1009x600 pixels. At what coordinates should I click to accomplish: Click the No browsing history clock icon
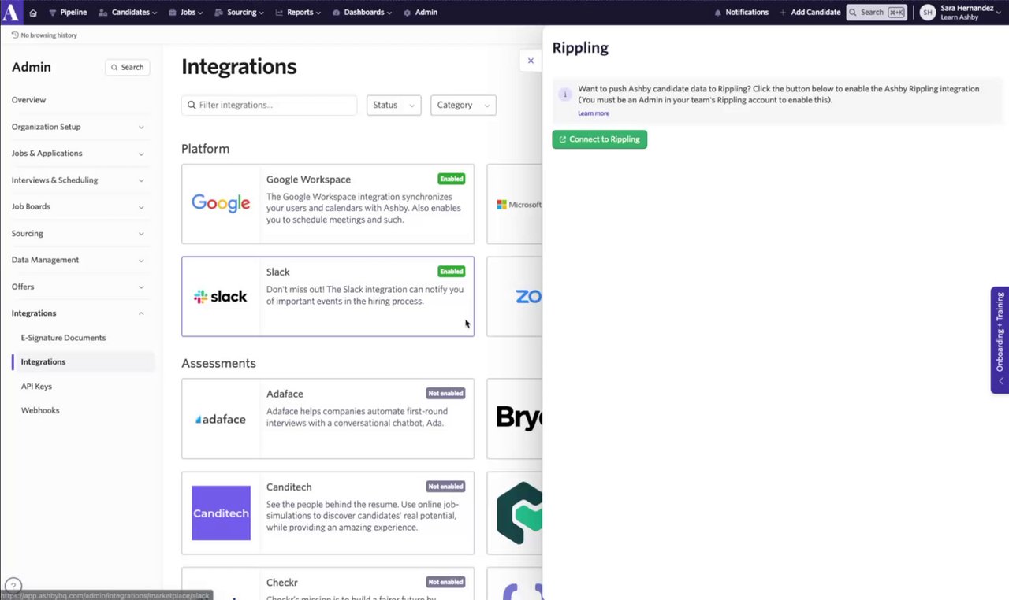coord(15,35)
